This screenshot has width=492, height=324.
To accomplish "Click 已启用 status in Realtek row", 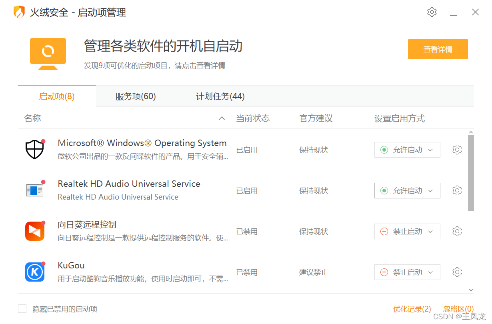I will [x=247, y=191].
